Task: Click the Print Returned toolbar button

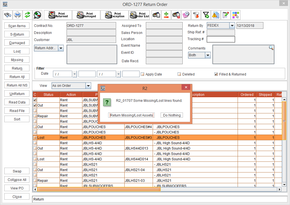Action: point(58,15)
